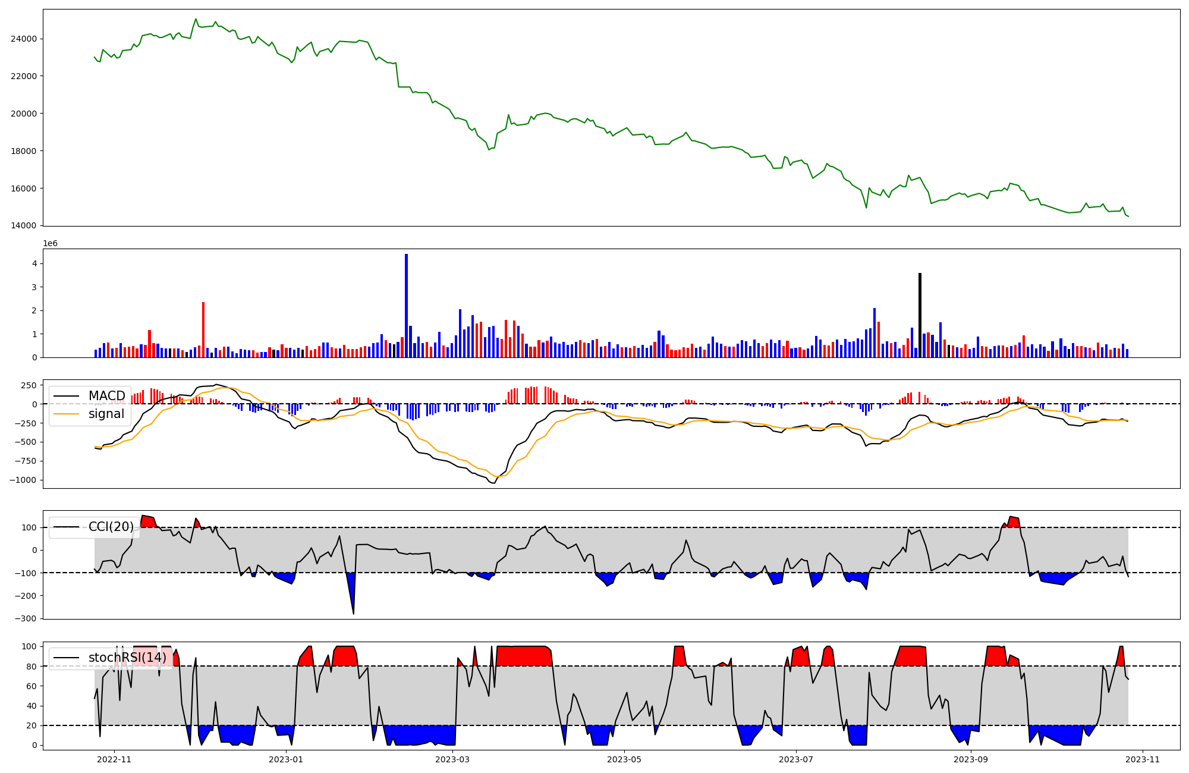Click the −1000 MACD axis label
1189x773 pixels.
point(21,480)
